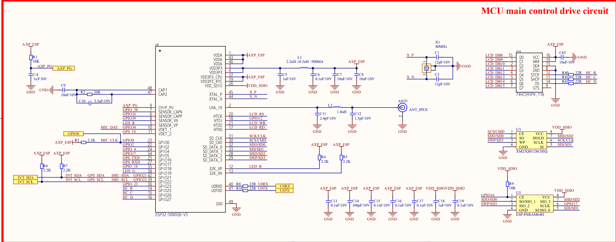This screenshot has height=242, width=616.
Task: Click capacitor C19 0.1uF/10V
Action: (455, 201)
